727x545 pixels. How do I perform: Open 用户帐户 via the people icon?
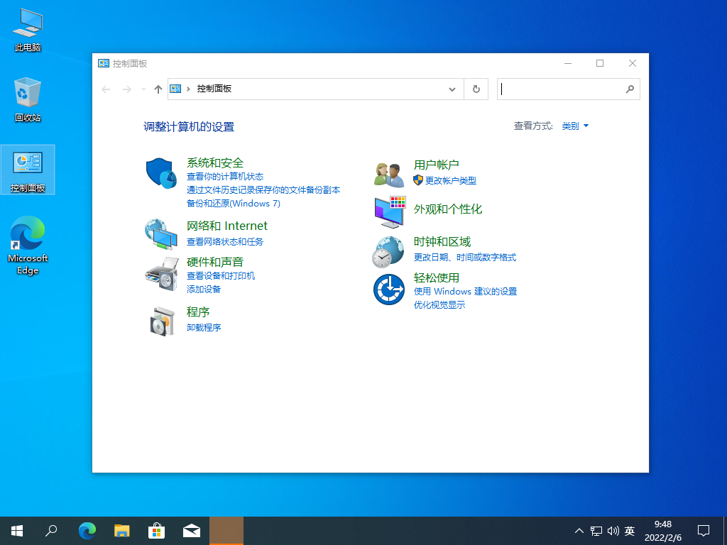pos(388,172)
